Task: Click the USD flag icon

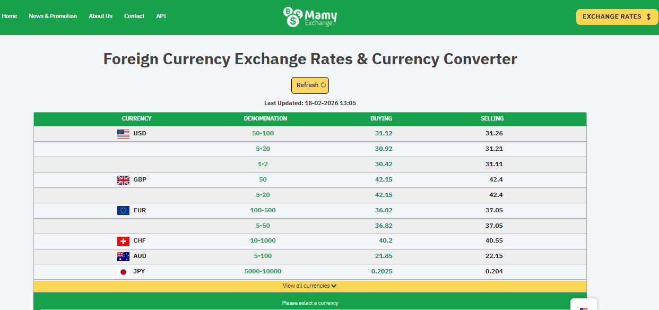Action: [x=123, y=134]
